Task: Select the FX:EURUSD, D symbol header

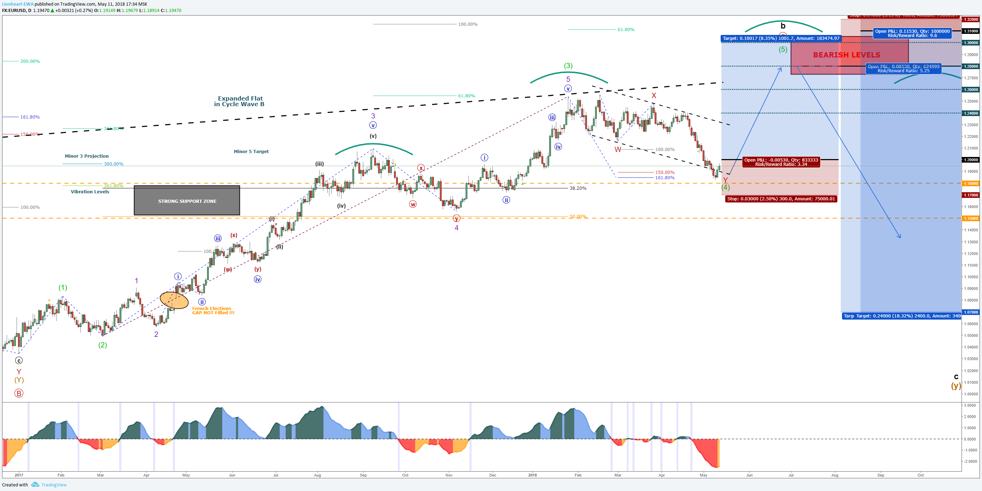Action: (17, 10)
